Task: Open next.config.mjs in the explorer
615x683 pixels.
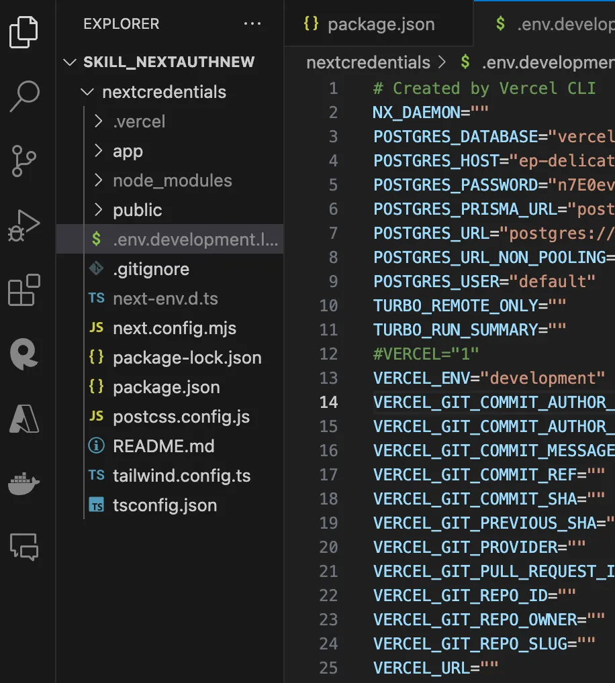Action: [175, 328]
